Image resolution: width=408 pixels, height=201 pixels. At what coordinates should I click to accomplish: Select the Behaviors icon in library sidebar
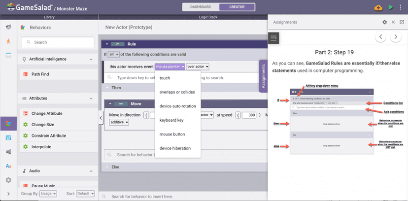(8, 124)
